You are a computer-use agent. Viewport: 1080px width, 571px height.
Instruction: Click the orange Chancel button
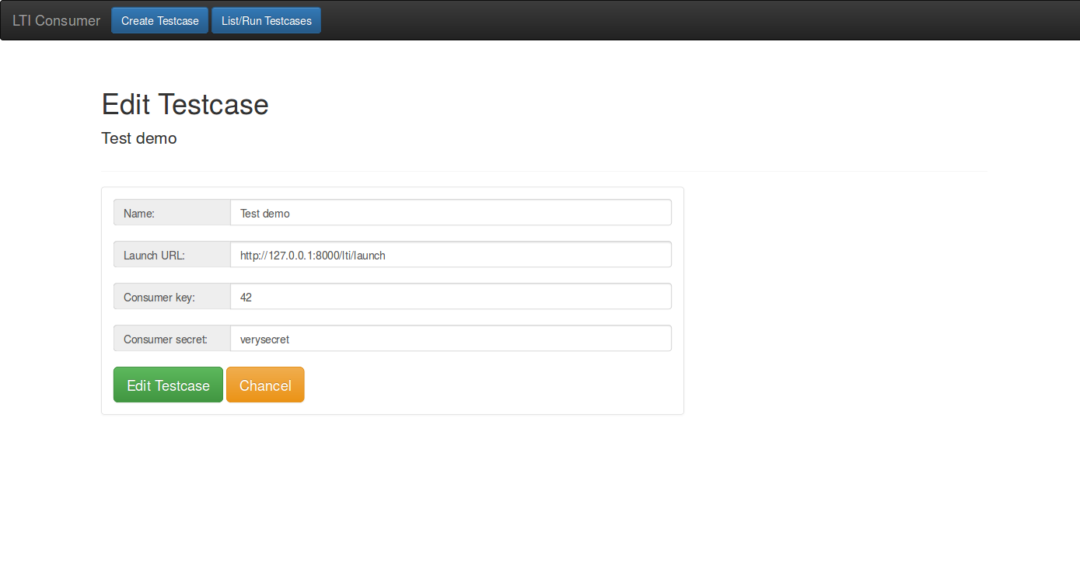(265, 385)
